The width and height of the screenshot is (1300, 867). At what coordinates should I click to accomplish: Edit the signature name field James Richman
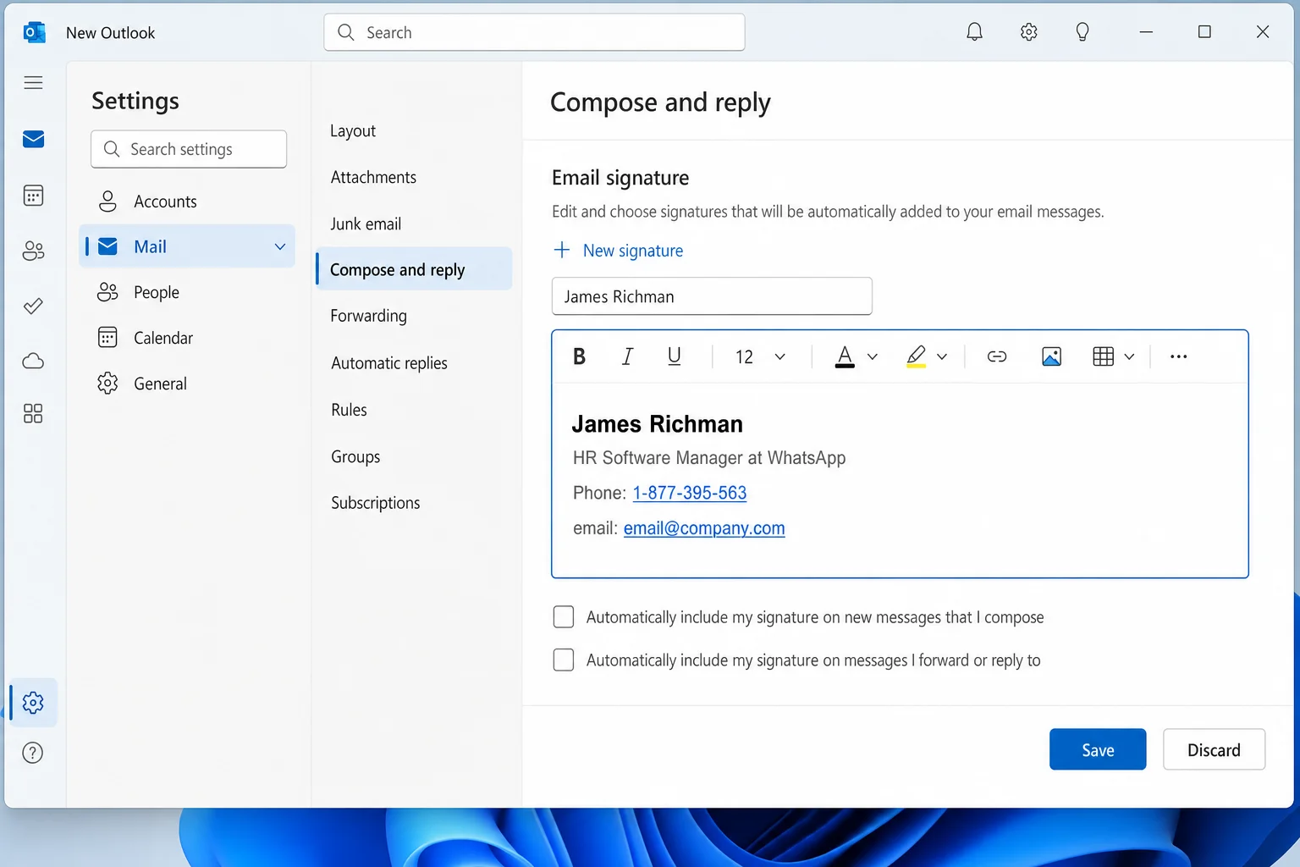click(x=712, y=296)
